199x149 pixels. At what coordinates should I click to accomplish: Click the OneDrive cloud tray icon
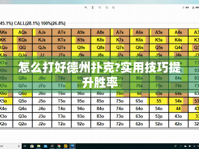[x=185, y=146]
